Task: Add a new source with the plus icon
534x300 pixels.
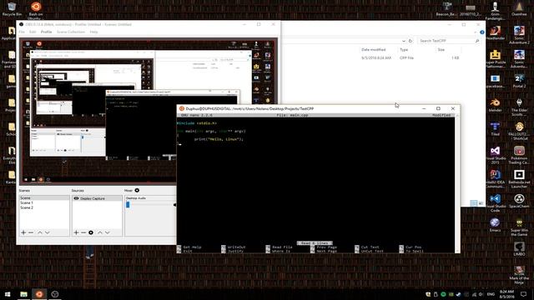Action: (x=76, y=232)
